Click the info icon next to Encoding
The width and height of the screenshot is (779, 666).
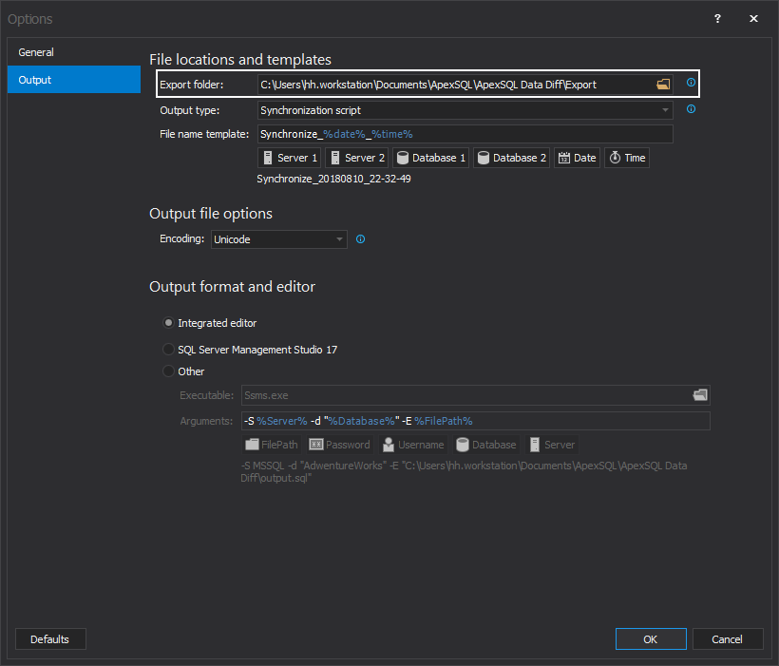360,239
